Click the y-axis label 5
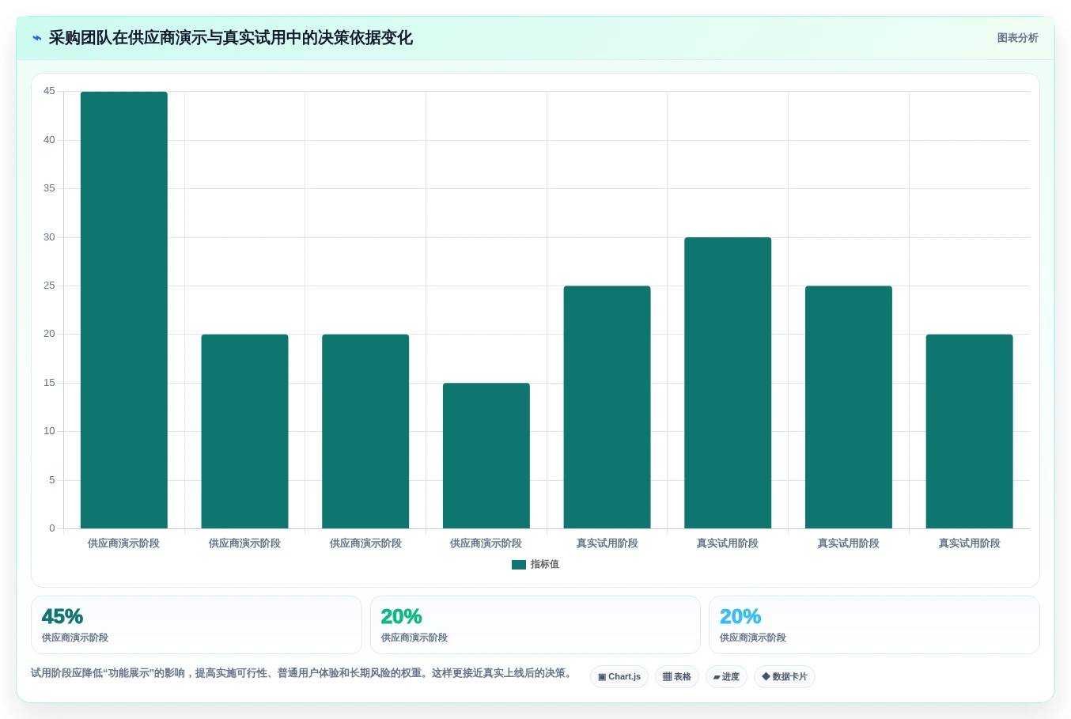Viewport: 1071px width, 719px height. click(52, 480)
